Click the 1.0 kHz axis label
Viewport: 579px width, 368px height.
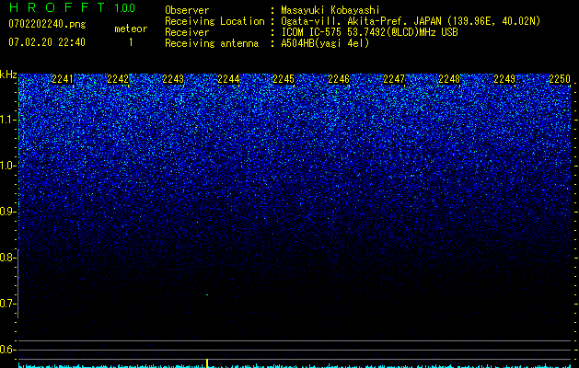(x=6, y=166)
